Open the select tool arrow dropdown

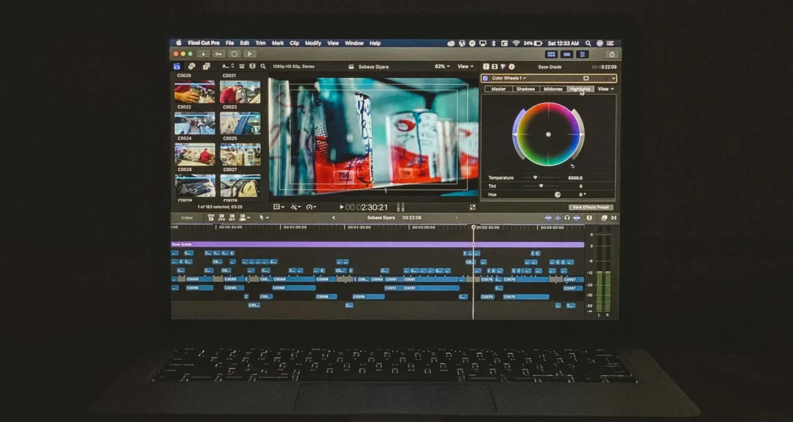(x=264, y=217)
